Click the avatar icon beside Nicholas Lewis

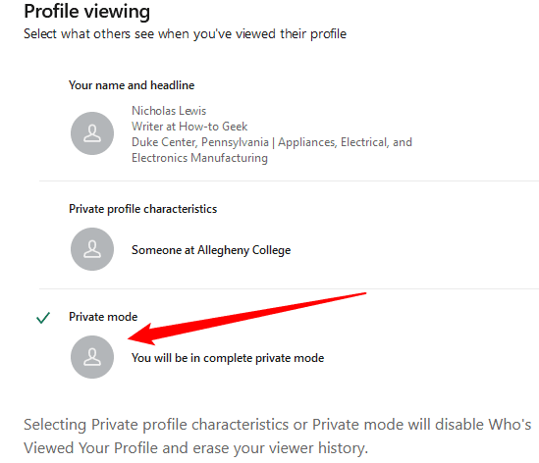click(92, 133)
